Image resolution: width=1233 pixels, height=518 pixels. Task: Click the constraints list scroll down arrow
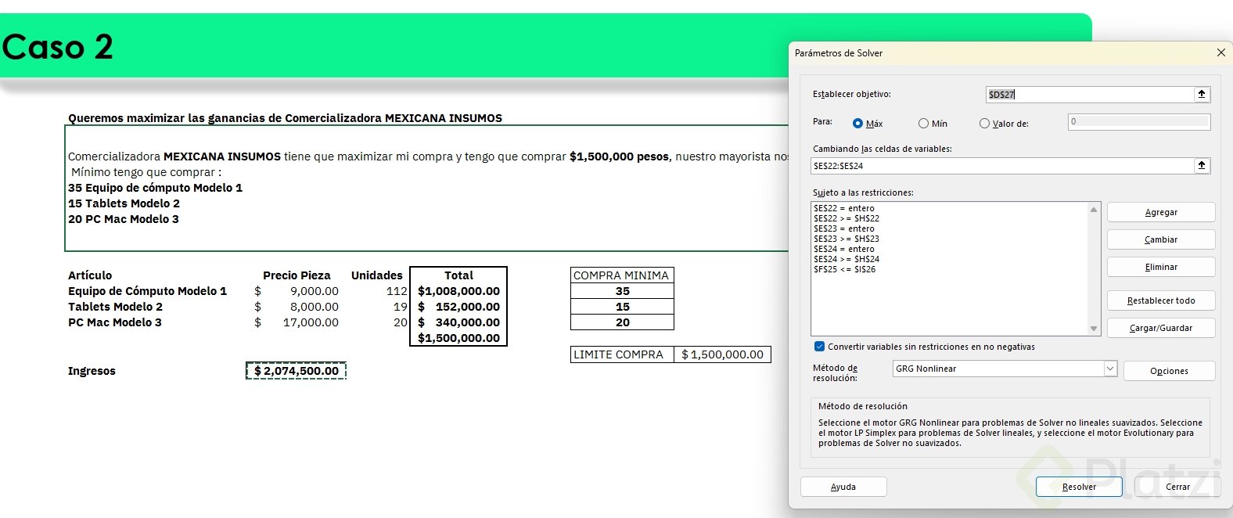point(1094,329)
